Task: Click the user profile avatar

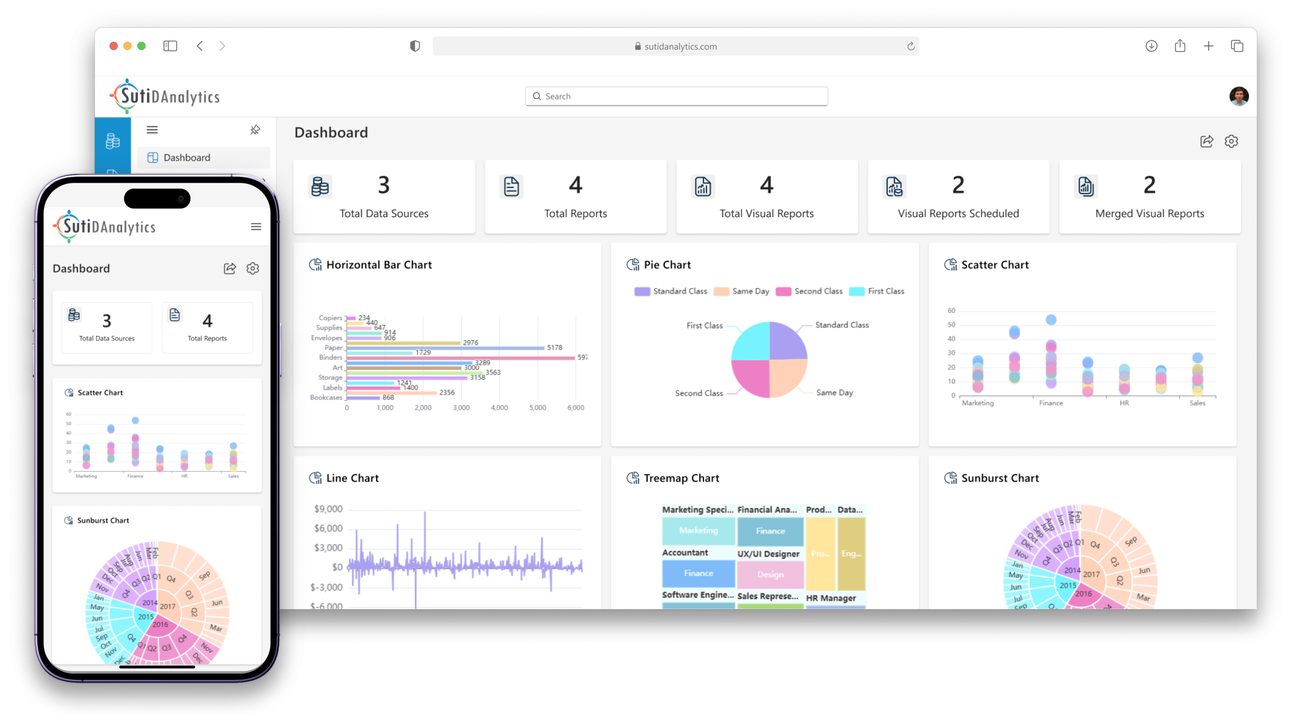Action: pyautogui.click(x=1239, y=96)
